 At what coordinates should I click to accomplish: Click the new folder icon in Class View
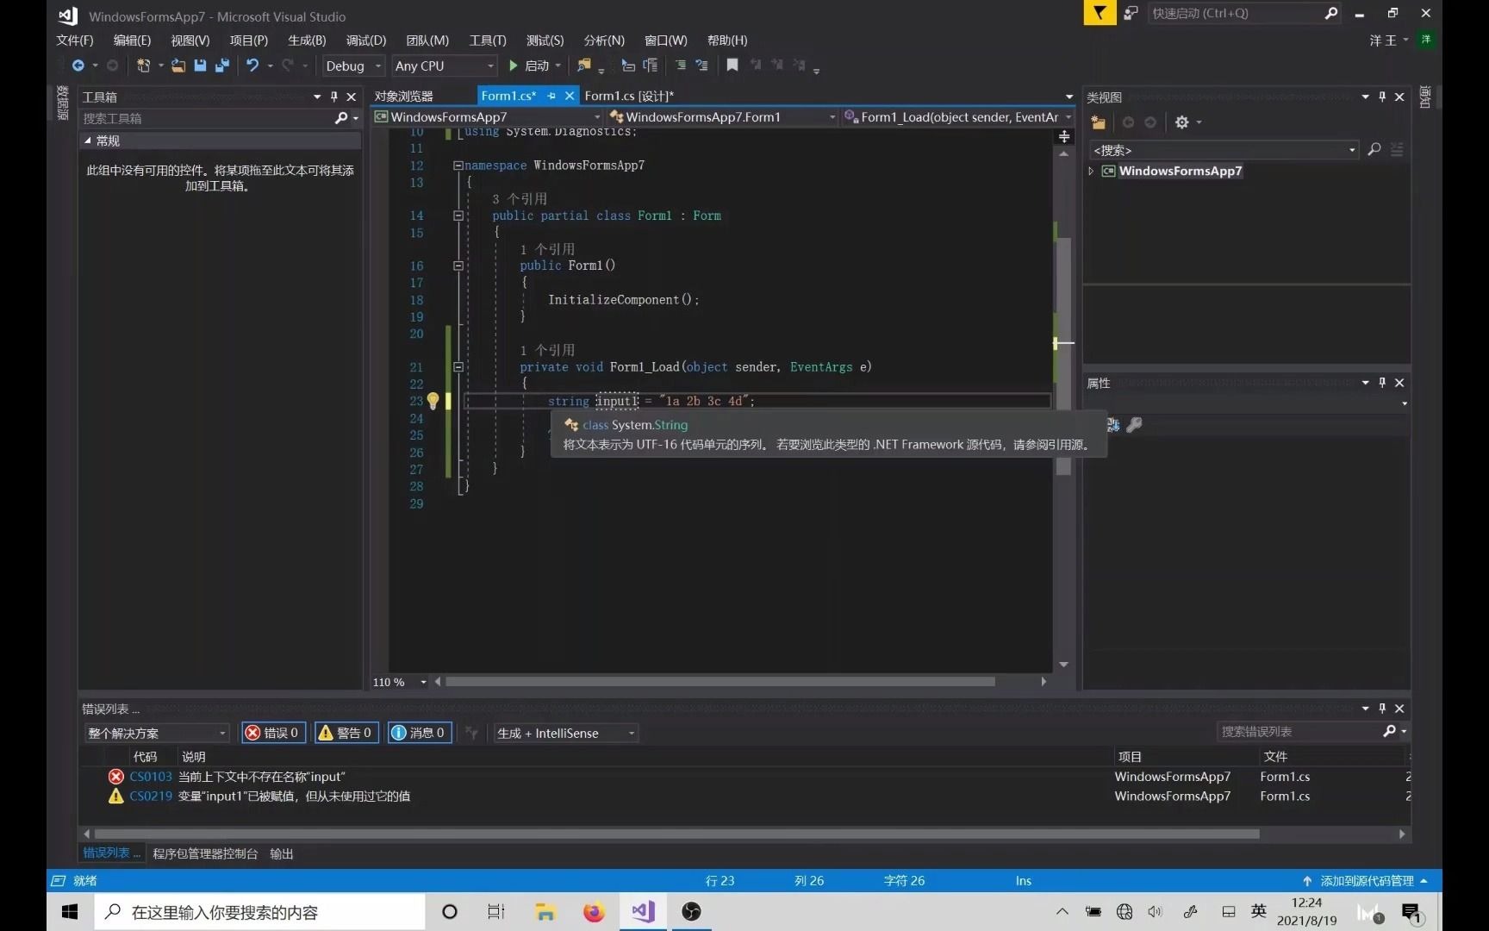coord(1098,122)
